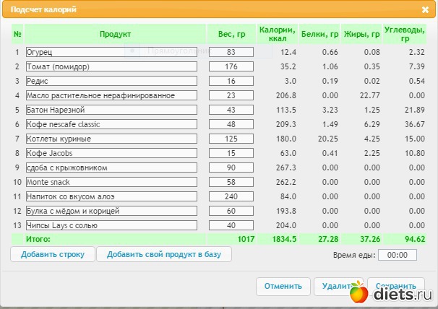Click Добавить свой продукт в базу

[164, 254]
